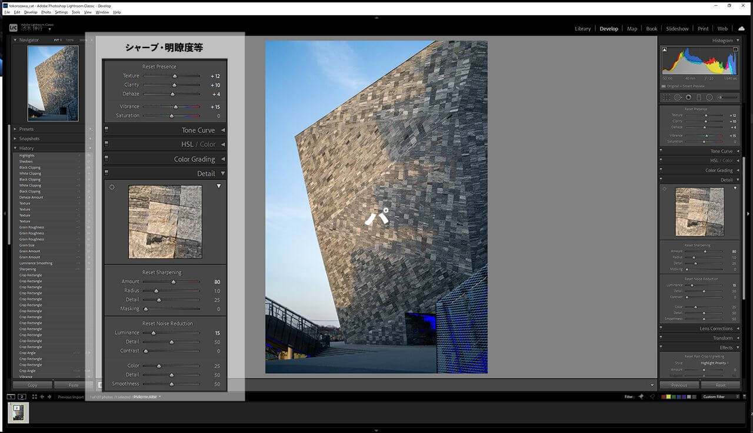Image resolution: width=753 pixels, height=433 pixels.
Task: Open the Develop menu in the menu bar
Action: pos(31,12)
